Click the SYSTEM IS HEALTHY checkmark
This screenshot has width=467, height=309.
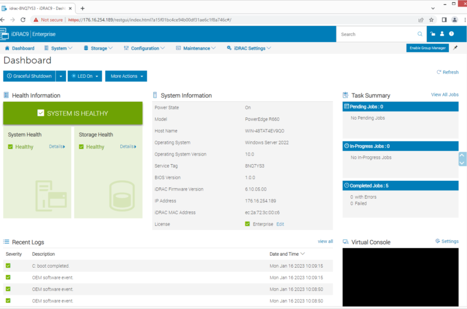click(41, 113)
